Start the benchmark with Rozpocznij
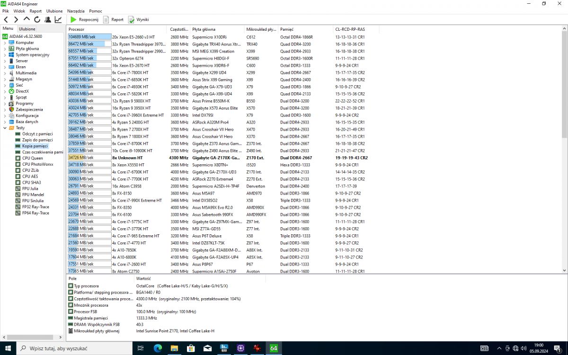This screenshot has height=355, width=568. pos(84,19)
